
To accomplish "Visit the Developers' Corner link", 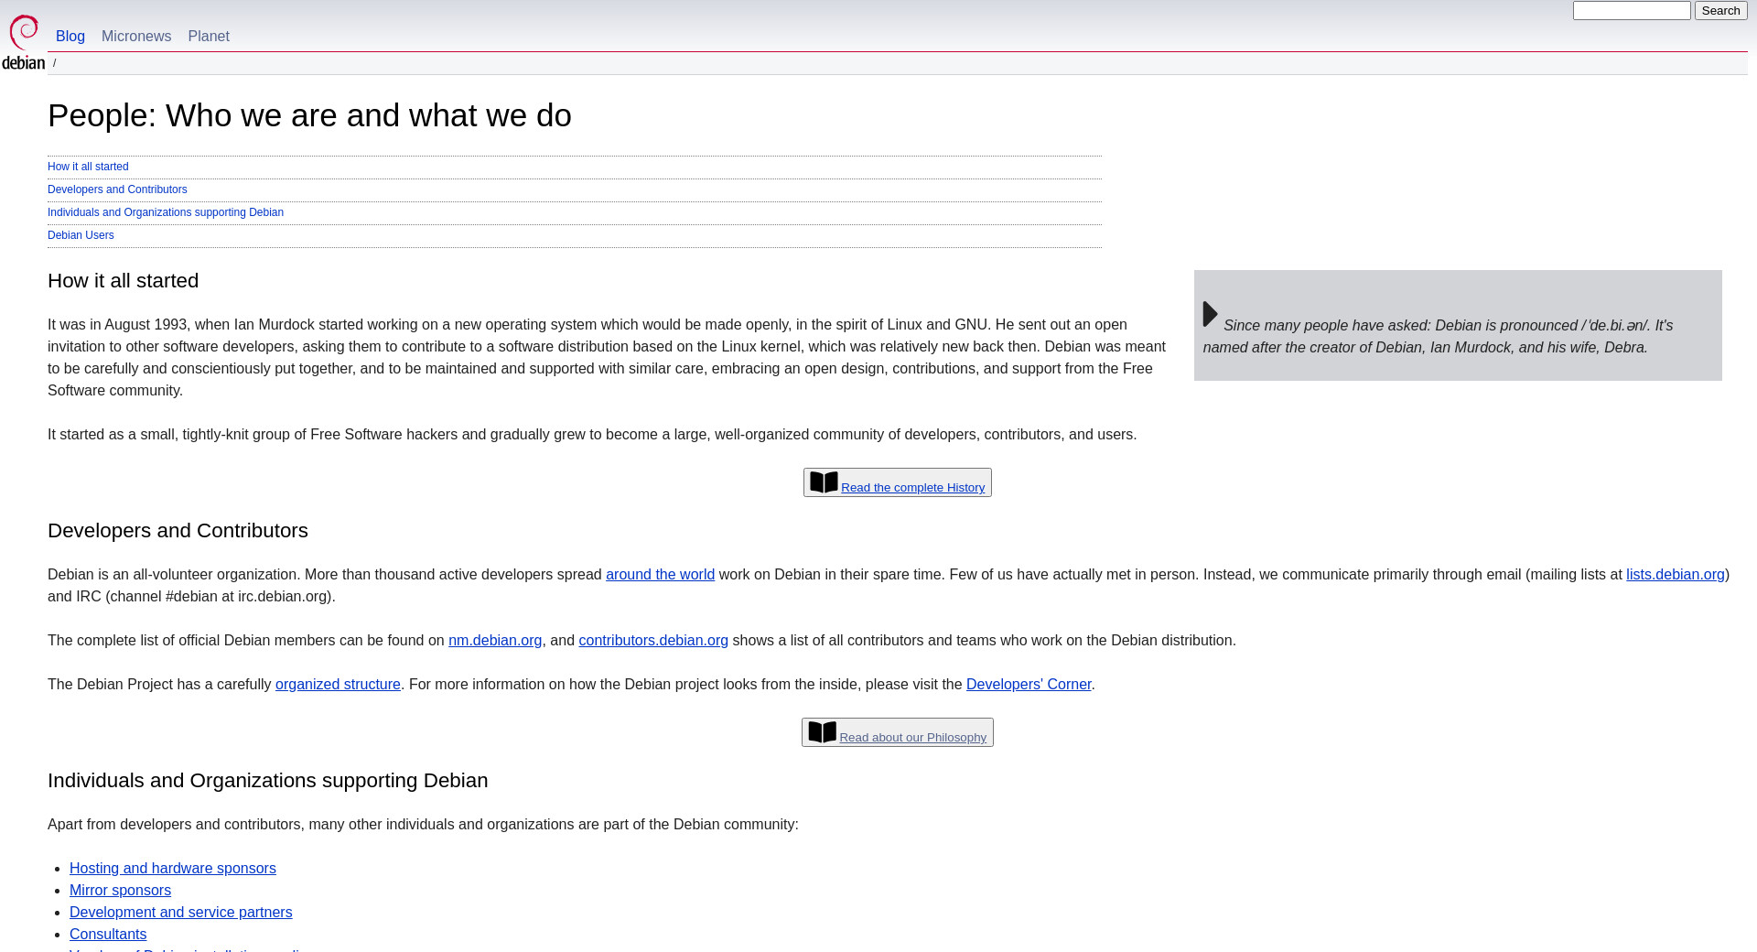I will point(1029,685).
